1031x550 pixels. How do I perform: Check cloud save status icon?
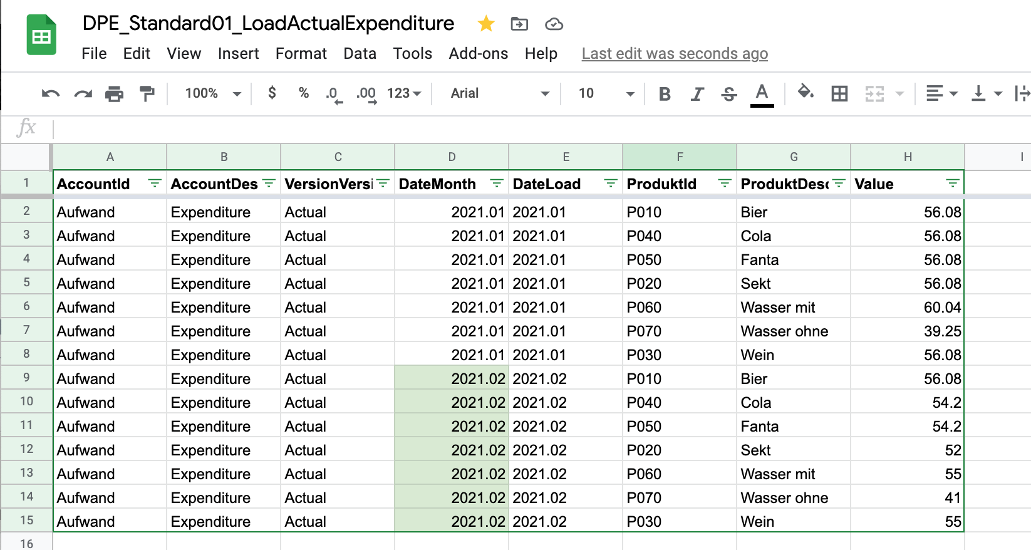pos(554,24)
